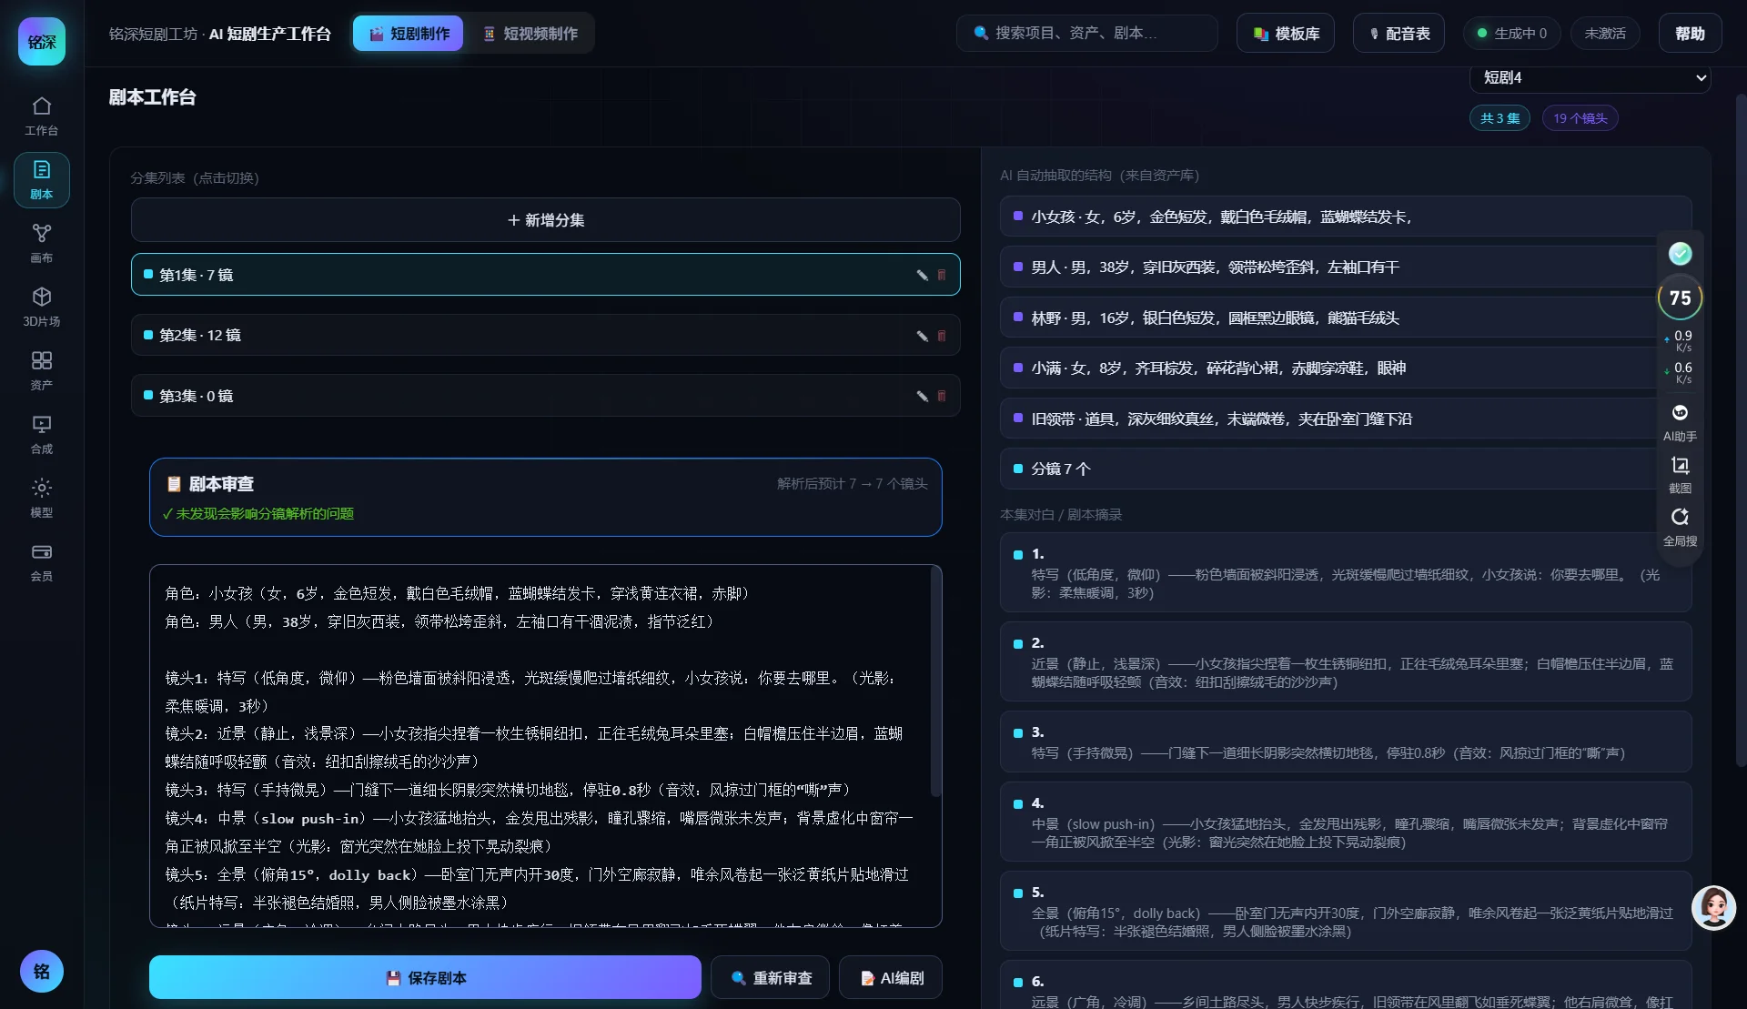Screen dimensions: 1747x1009
Task: Click the 未激活 activation status pill
Action: click(1605, 34)
